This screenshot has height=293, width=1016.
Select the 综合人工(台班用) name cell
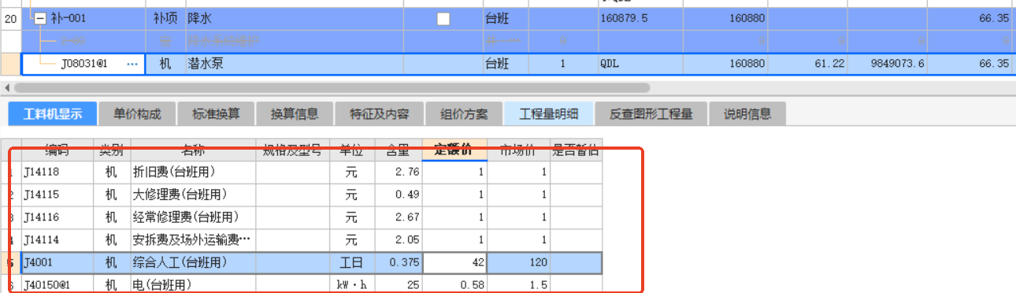pyautogui.click(x=194, y=262)
